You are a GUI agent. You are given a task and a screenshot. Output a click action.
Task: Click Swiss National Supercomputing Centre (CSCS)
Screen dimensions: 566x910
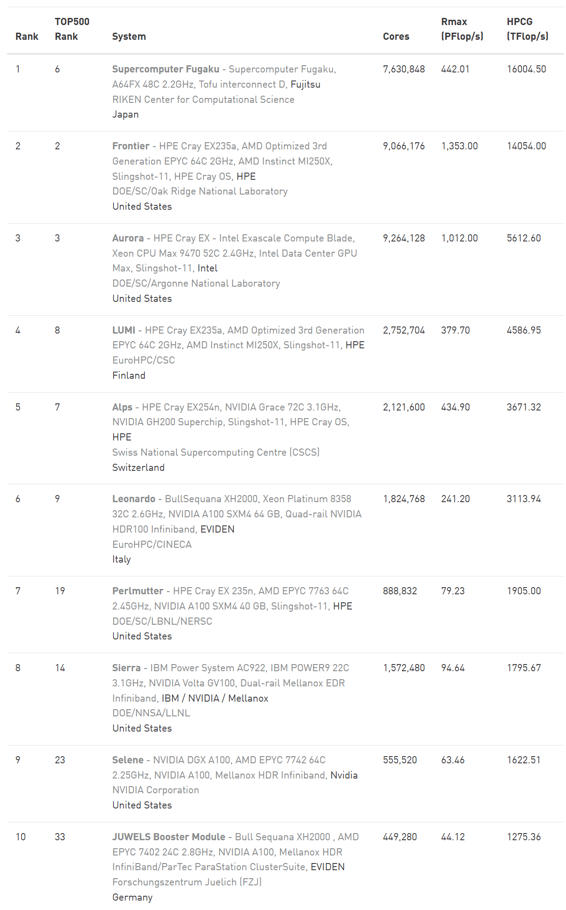[x=216, y=453]
